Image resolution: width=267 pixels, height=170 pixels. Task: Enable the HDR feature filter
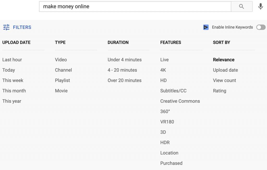point(165,143)
